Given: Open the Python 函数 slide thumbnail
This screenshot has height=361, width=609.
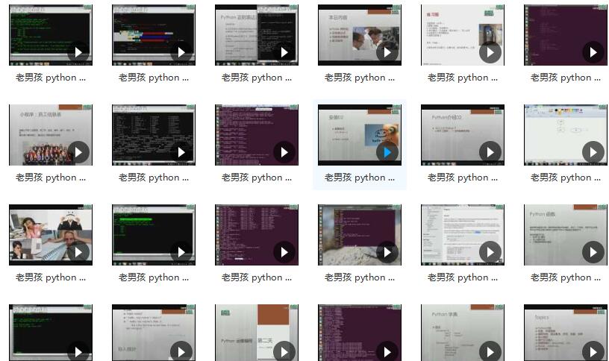Looking at the screenshot, I should pyautogui.click(x=566, y=235).
